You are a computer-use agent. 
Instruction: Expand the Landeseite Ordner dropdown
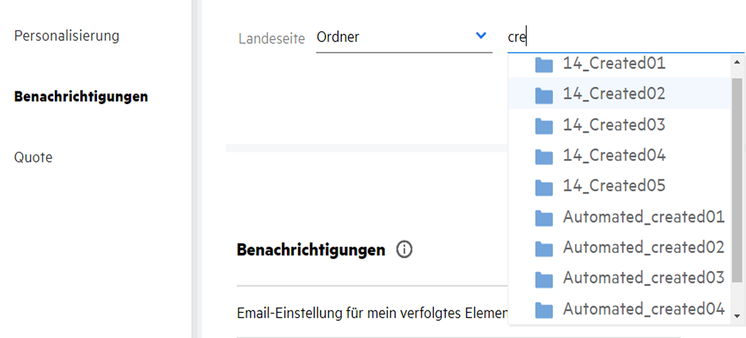[x=481, y=36]
